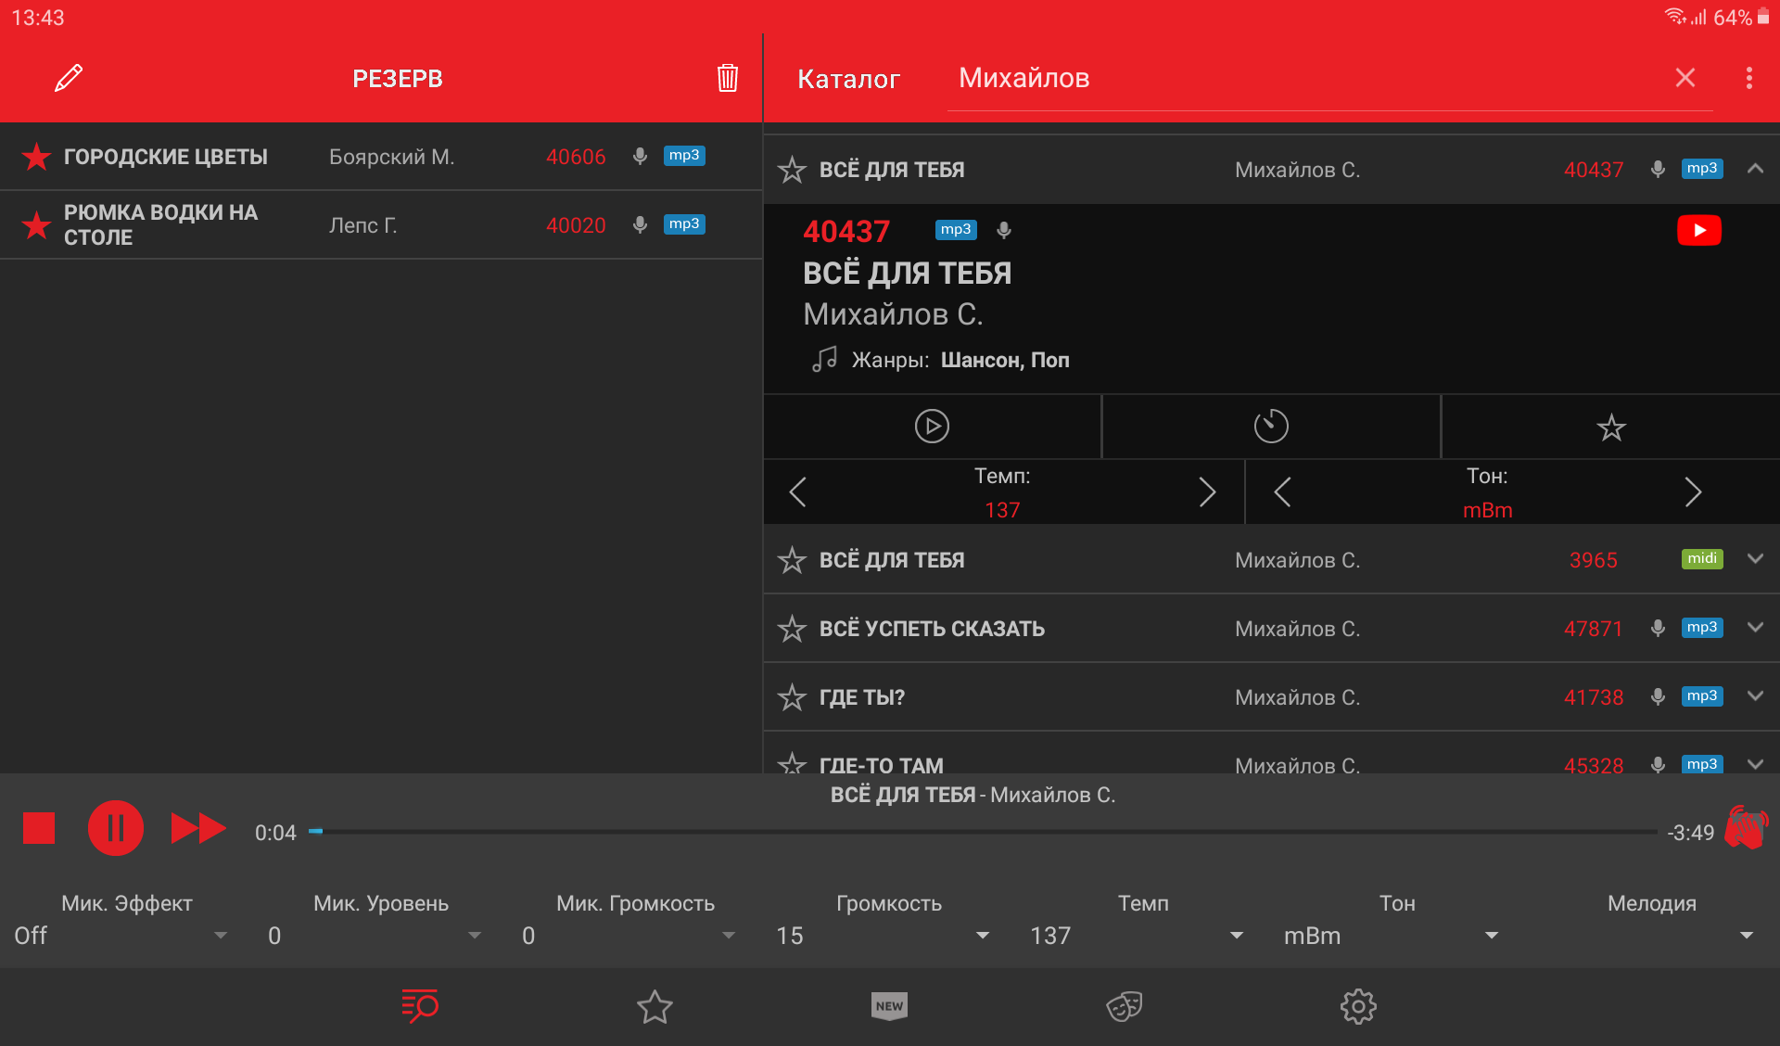This screenshot has width=1780, height=1046.
Task: Expand details for song 47871
Action: click(1755, 627)
